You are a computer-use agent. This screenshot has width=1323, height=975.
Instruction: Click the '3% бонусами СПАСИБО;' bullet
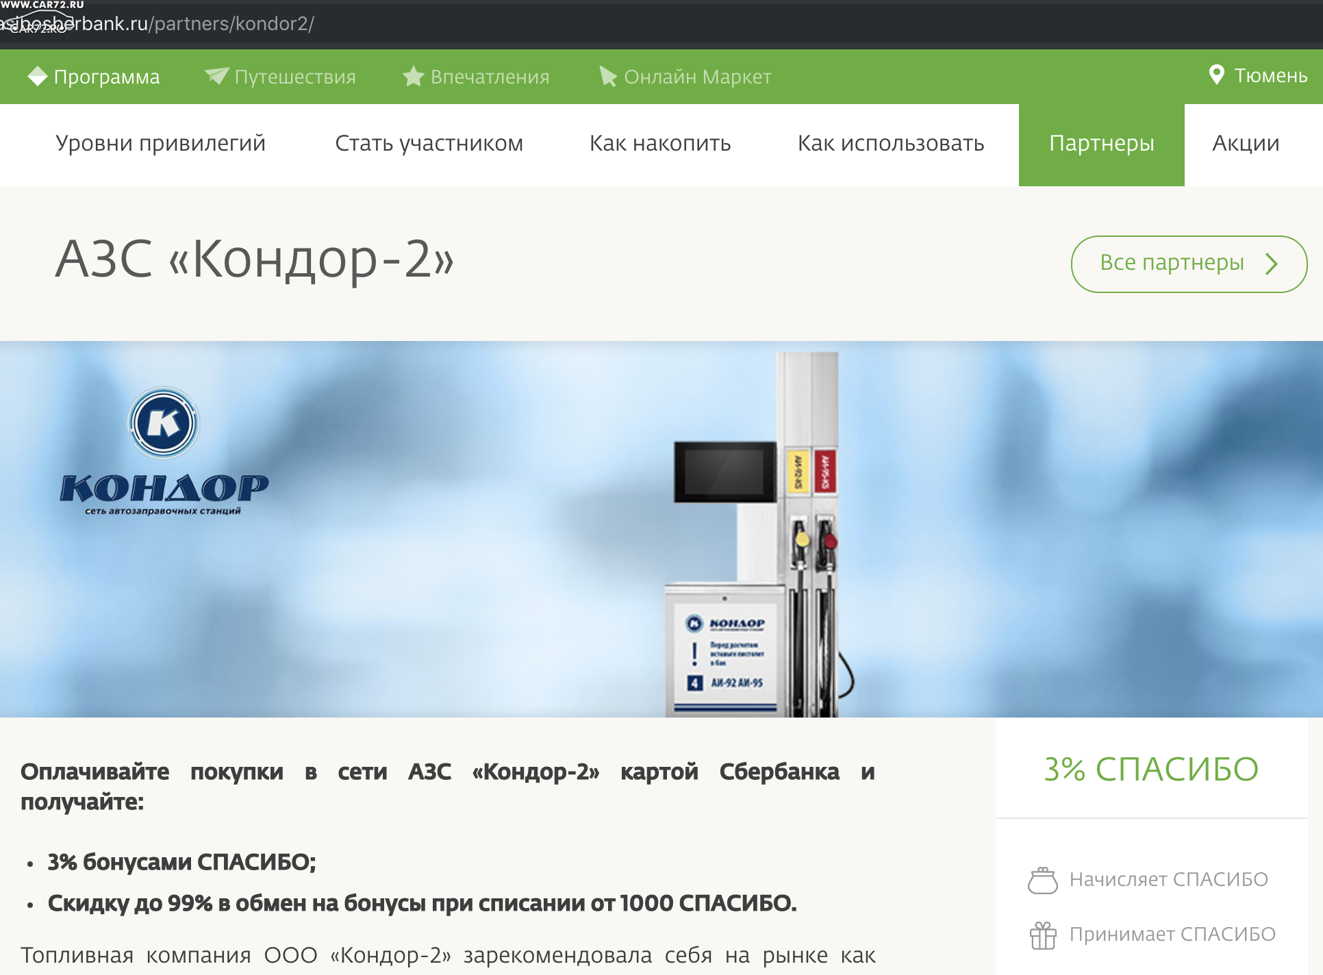tap(181, 862)
